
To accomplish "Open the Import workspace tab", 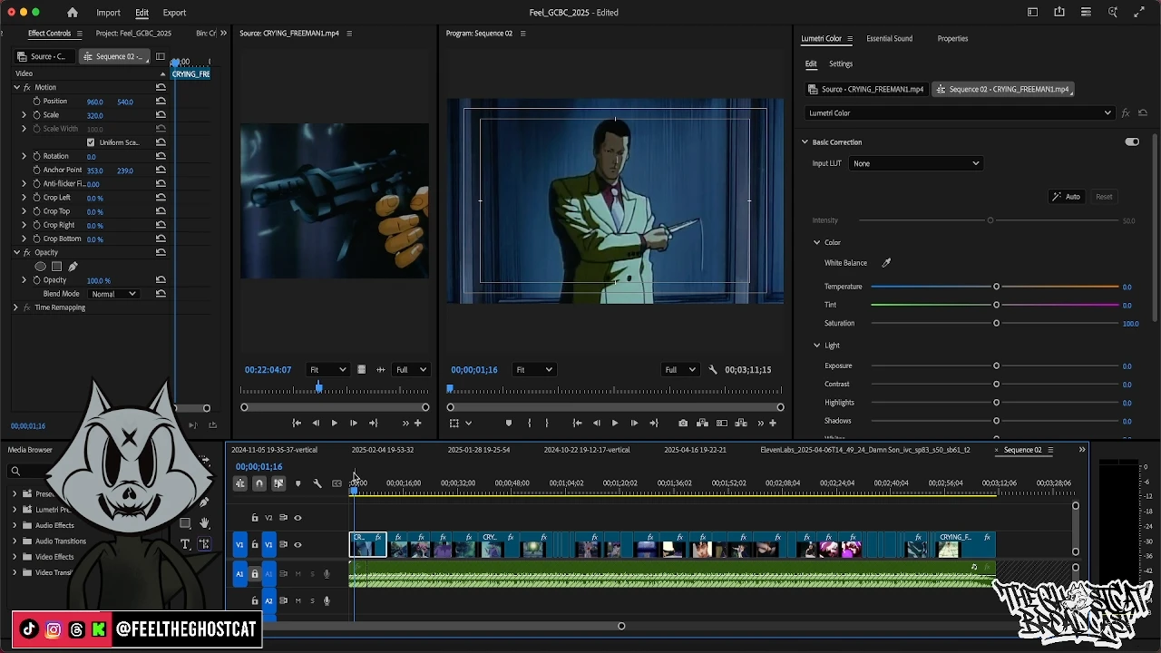I will tap(108, 13).
